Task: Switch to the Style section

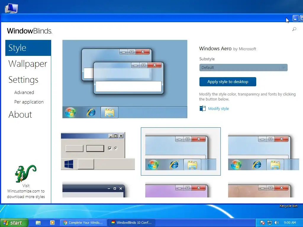Action: (28, 48)
